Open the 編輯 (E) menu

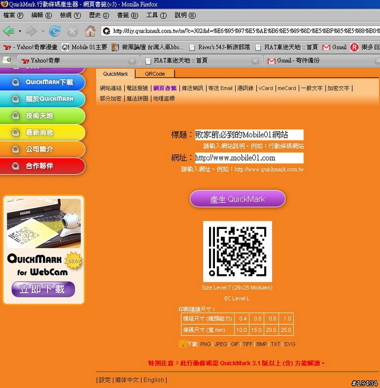click(42, 15)
